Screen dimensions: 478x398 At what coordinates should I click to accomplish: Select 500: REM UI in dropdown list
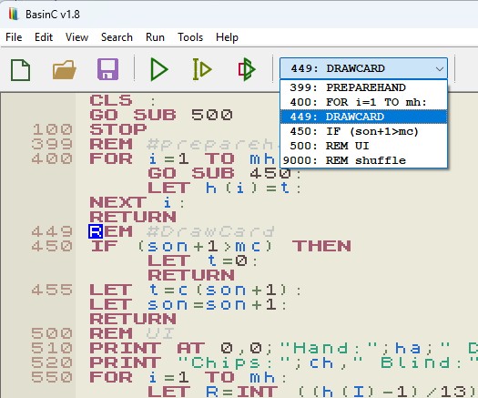pyautogui.click(x=363, y=146)
